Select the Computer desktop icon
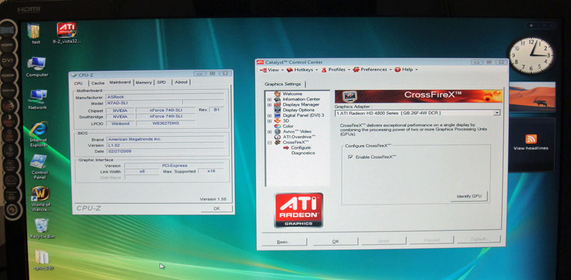Image resolution: width=571 pixels, height=280 pixels. click(x=36, y=63)
